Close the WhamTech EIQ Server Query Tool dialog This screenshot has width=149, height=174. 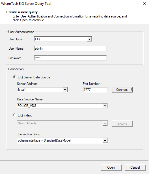144,4
